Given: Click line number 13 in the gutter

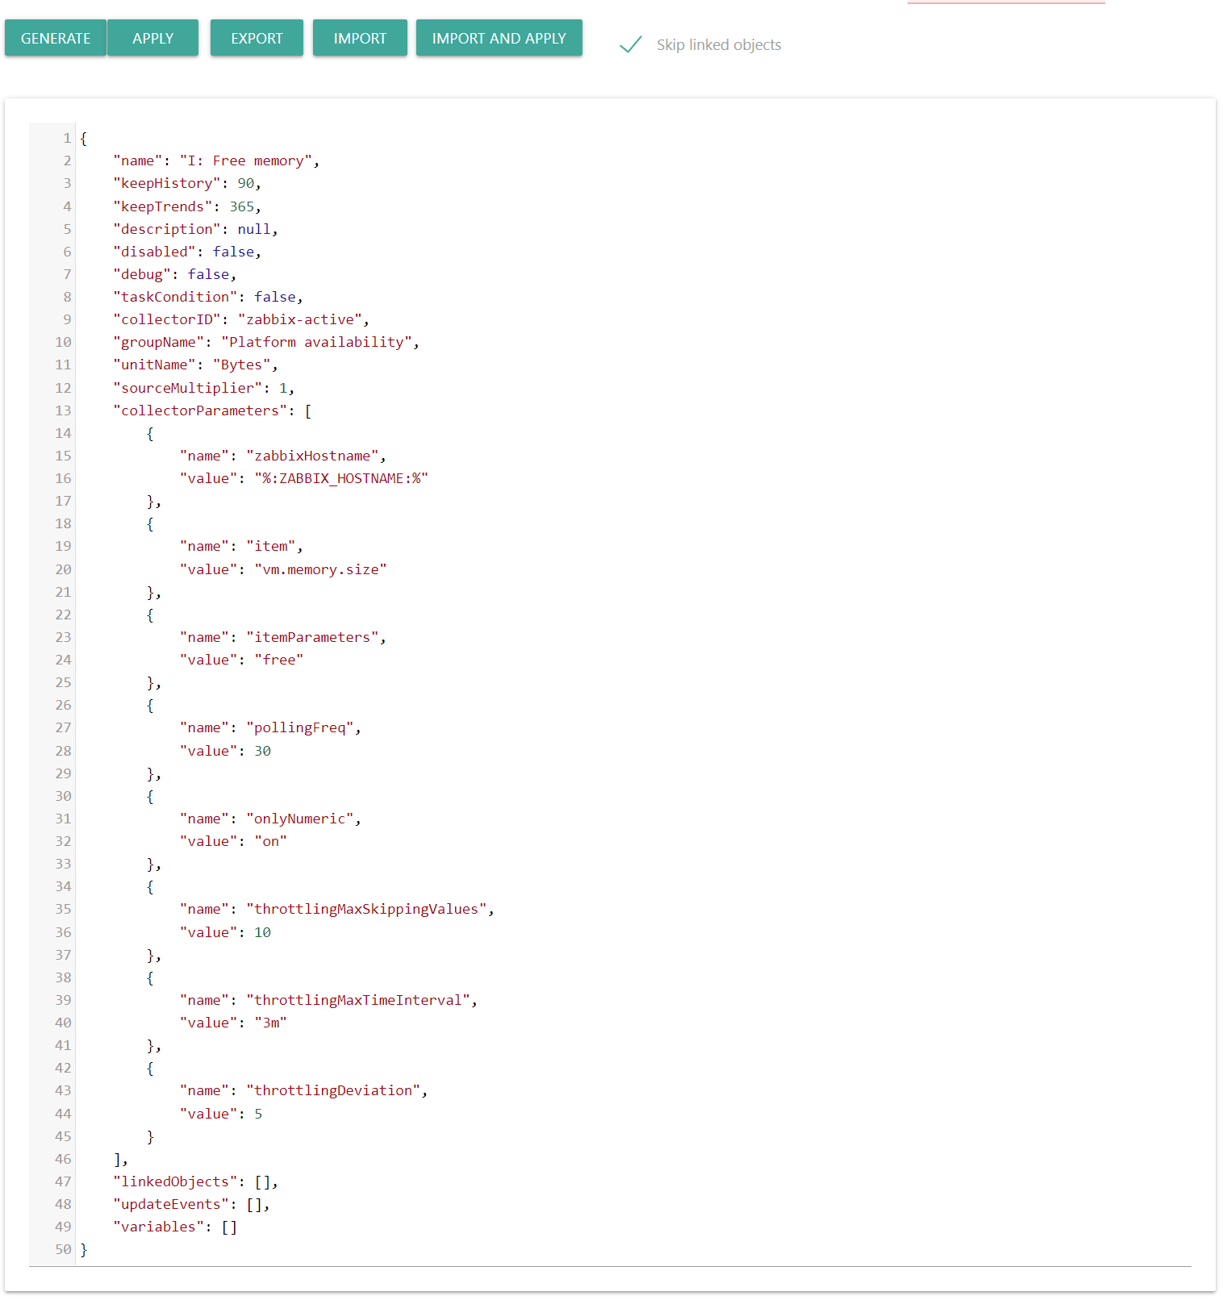Looking at the screenshot, I should (63, 411).
